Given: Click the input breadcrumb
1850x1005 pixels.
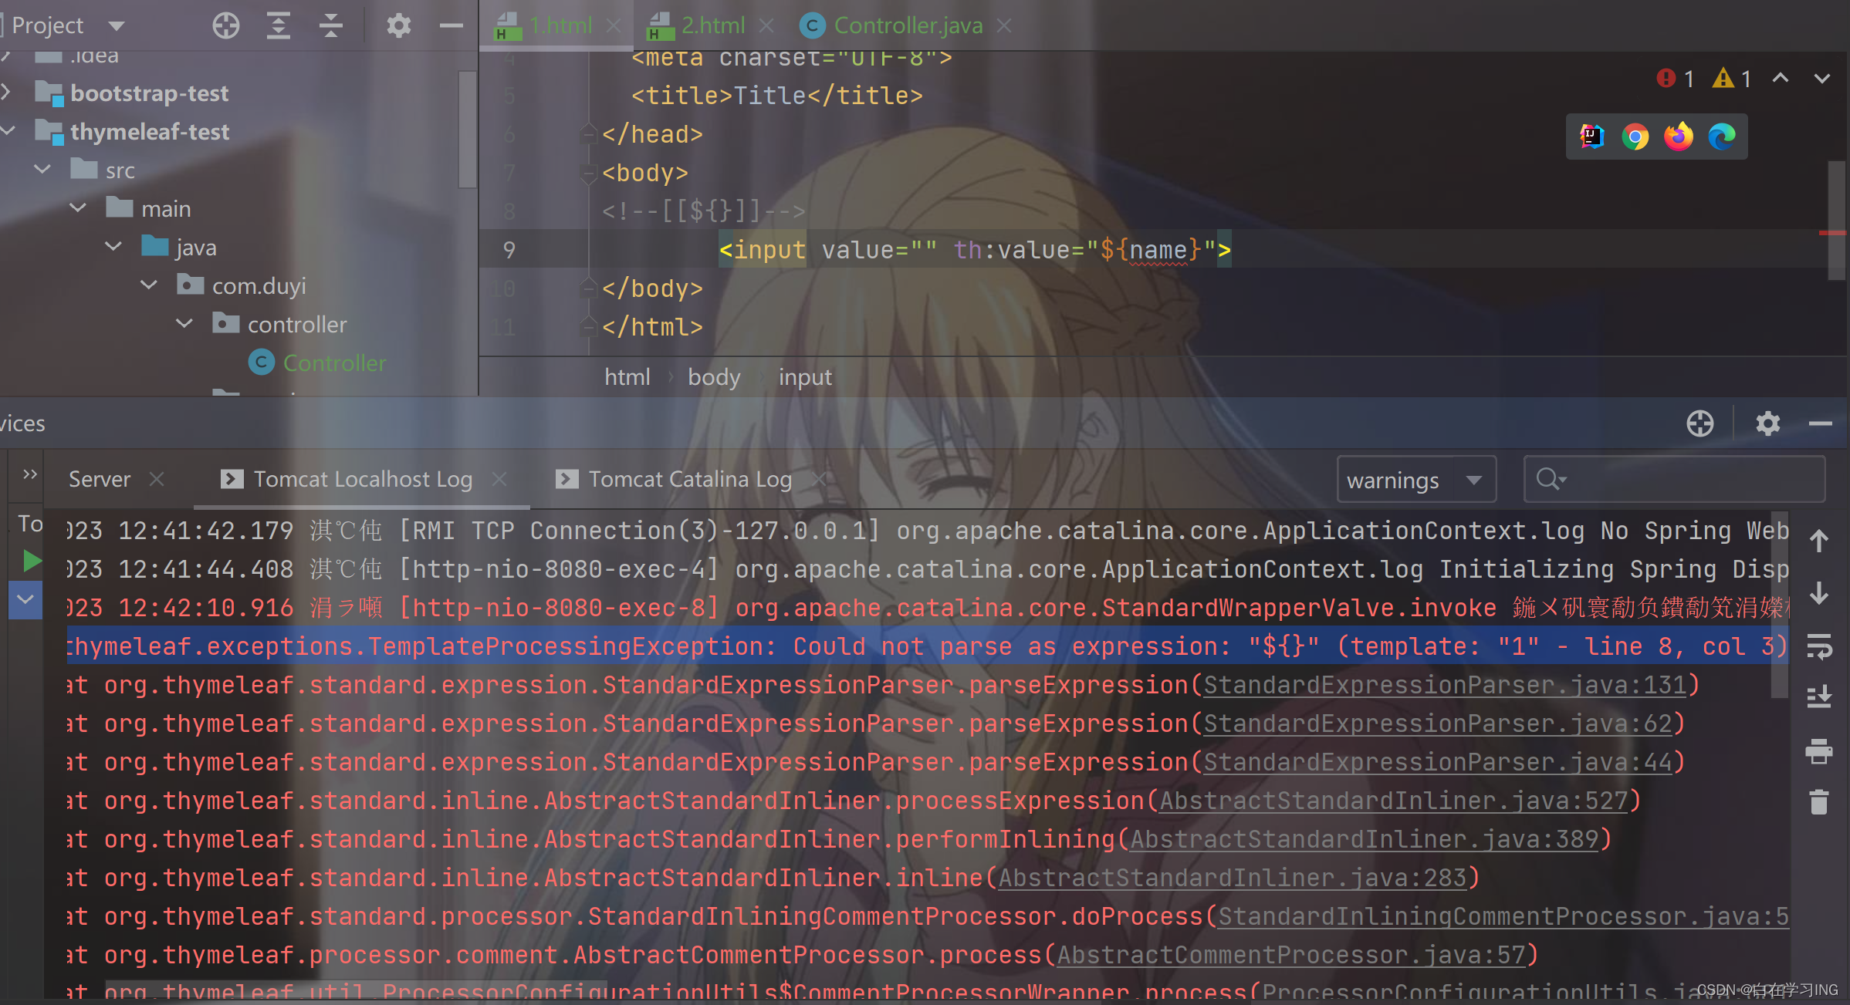Looking at the screenshot, I should 805,377.
